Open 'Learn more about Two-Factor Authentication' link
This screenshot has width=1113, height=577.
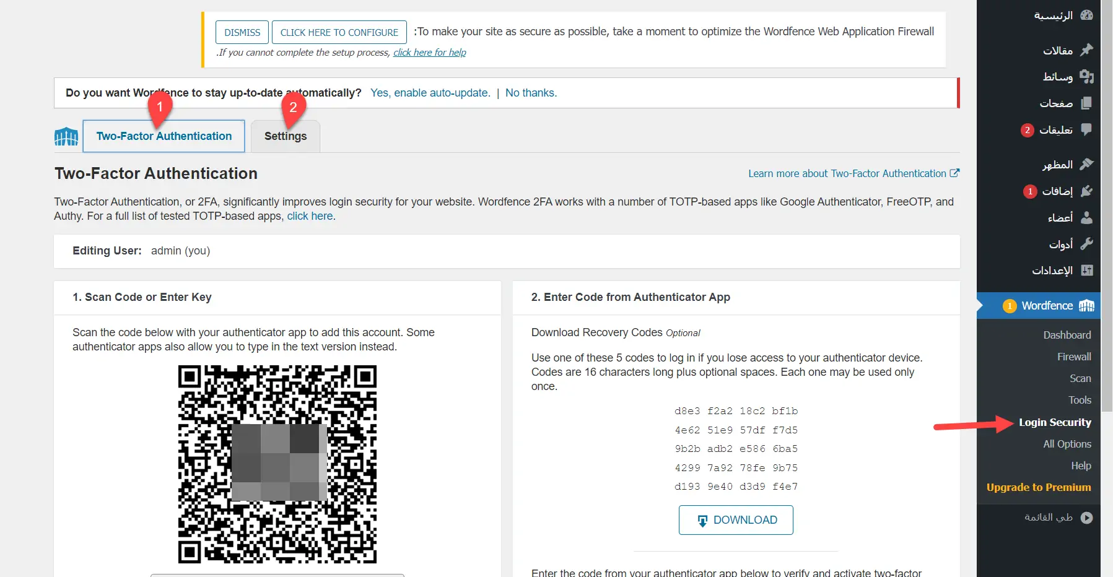(847, 173)
